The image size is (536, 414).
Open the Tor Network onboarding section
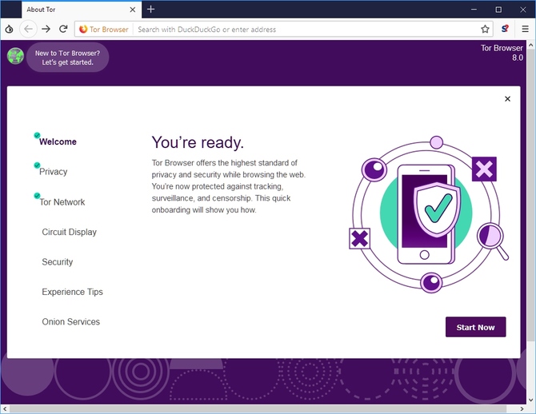pyautogui.click(x=62, y=202)
